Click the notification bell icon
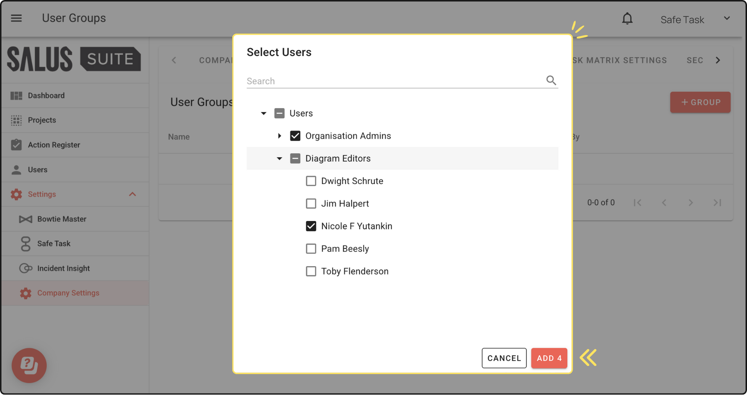 tap(627, 19)
